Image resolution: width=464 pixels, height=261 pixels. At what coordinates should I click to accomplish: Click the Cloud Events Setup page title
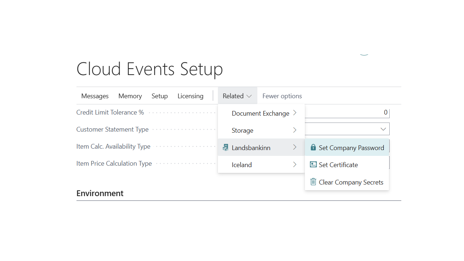pos(150,69)
